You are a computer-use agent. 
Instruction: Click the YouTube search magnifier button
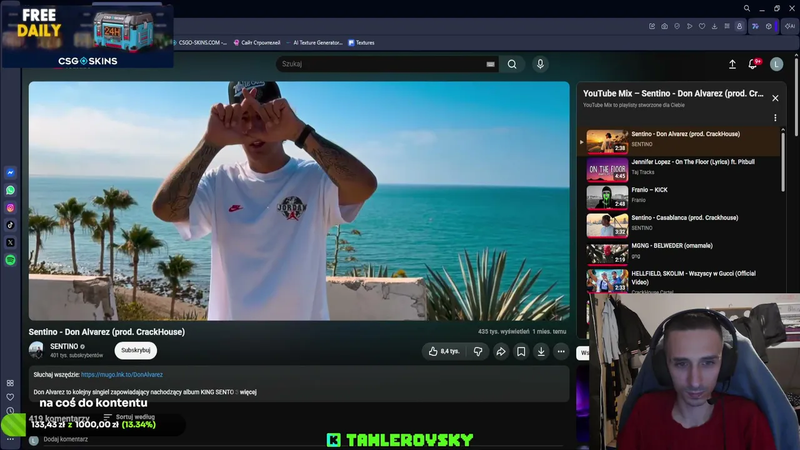512,64
